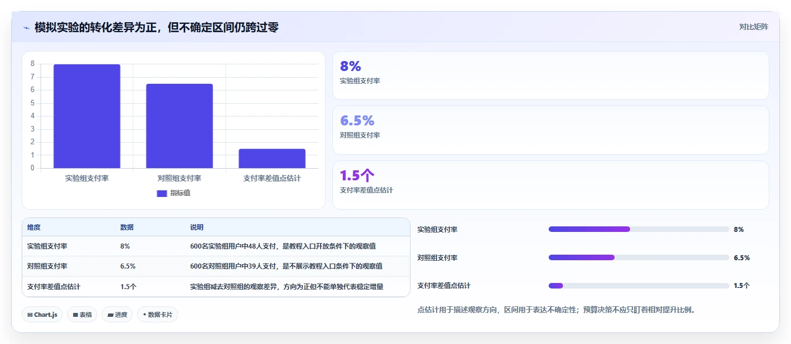
Task: Click table cell 实验组支付率
Action: pos(47,246)
